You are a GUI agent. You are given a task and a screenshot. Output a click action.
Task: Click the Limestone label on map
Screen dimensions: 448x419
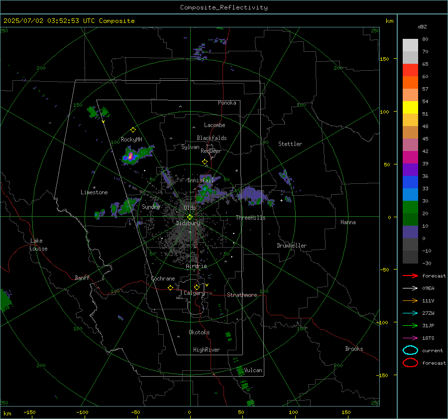(x=94, y=192)
